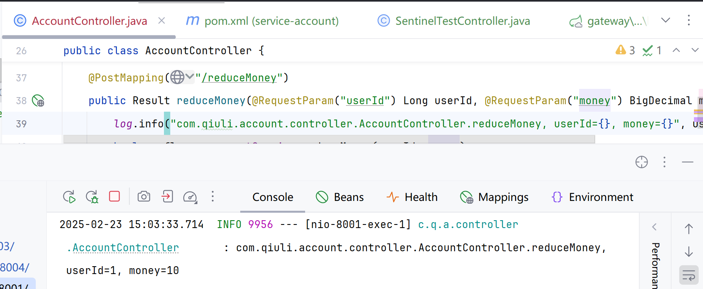Toggle soft-wrap in console

[688, 275]
